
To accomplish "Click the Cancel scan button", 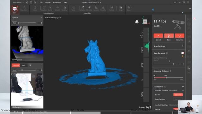I will [x=158, y=36].
